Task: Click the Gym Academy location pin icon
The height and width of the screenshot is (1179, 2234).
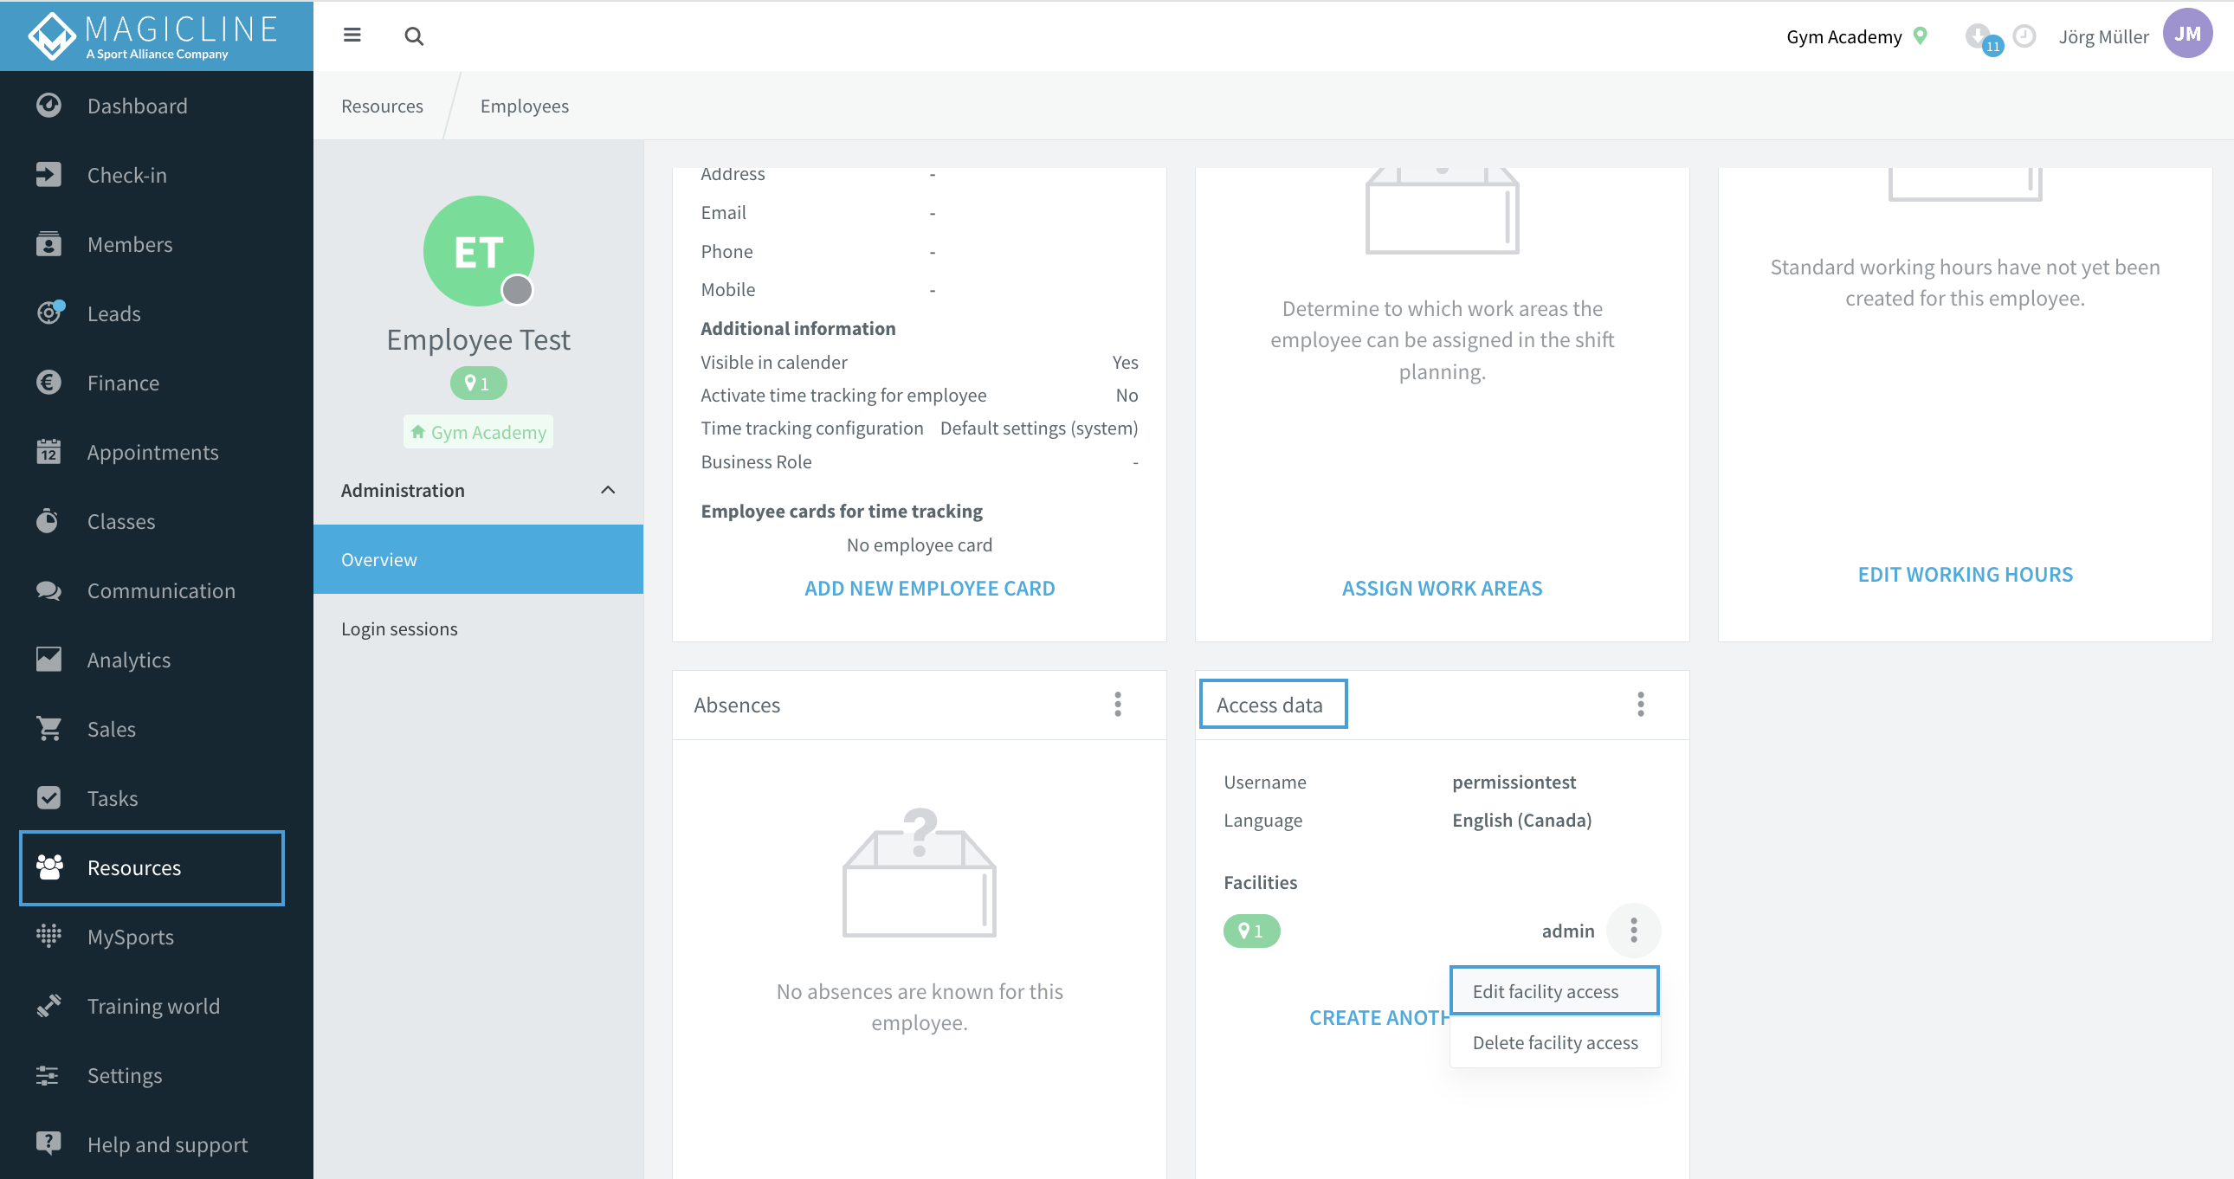Action: (x=1921, y=36)
